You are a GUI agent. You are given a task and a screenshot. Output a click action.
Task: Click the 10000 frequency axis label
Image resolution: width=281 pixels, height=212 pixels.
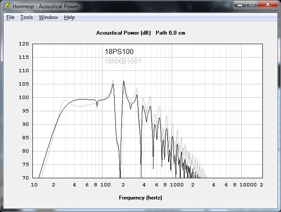pyautogui.click(x=248, y=185)
